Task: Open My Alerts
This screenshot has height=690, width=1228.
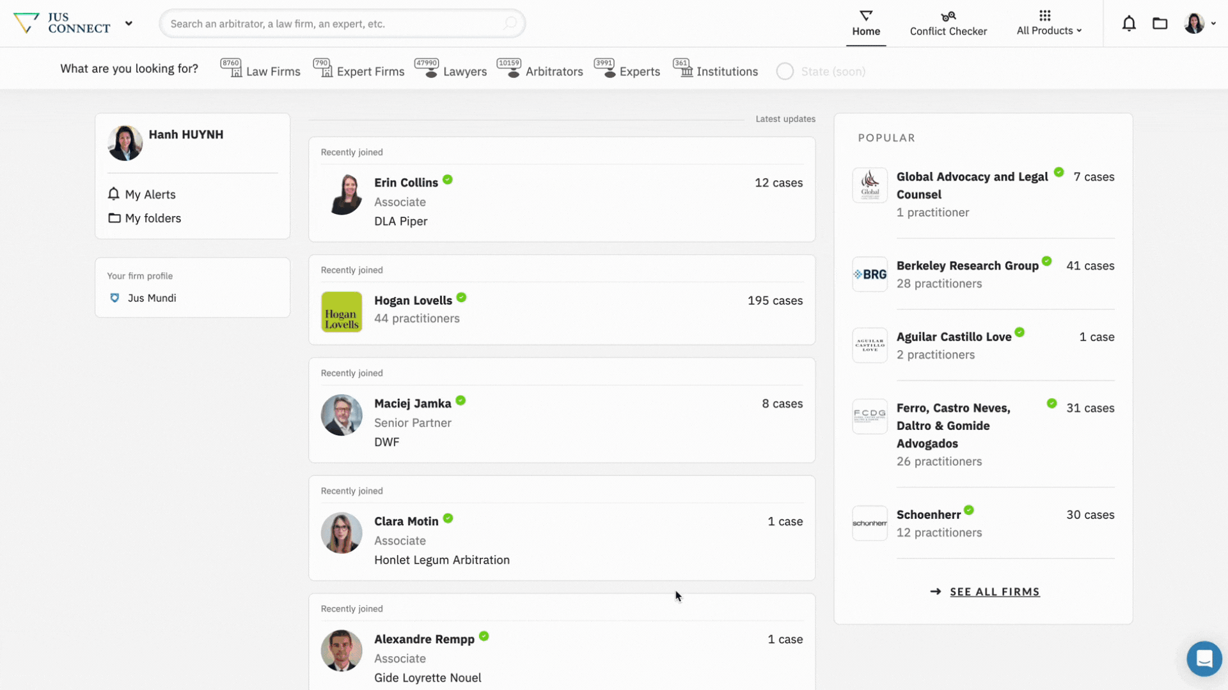Action: click(142, 194)
